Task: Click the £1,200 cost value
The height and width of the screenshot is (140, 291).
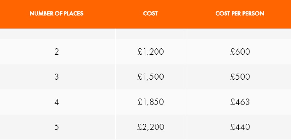Action: 151,52
